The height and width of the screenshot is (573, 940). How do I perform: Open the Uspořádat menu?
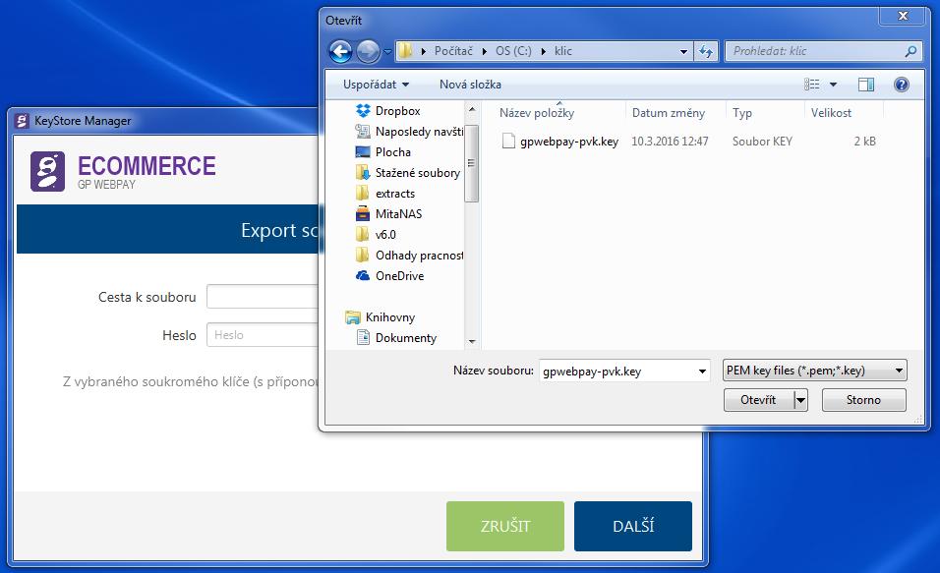click(376, 85)
